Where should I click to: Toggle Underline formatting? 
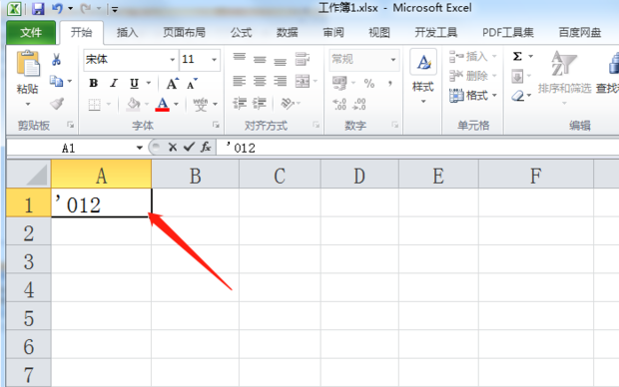click(134, 83)
